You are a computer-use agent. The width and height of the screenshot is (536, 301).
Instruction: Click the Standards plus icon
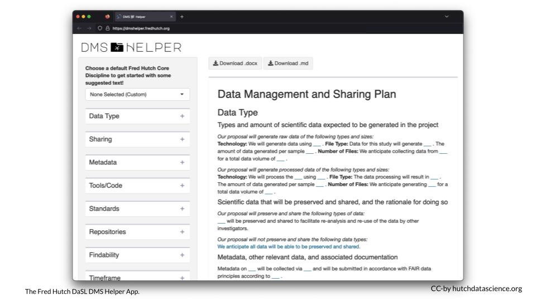pyautogui.click(x=182, y=209)
